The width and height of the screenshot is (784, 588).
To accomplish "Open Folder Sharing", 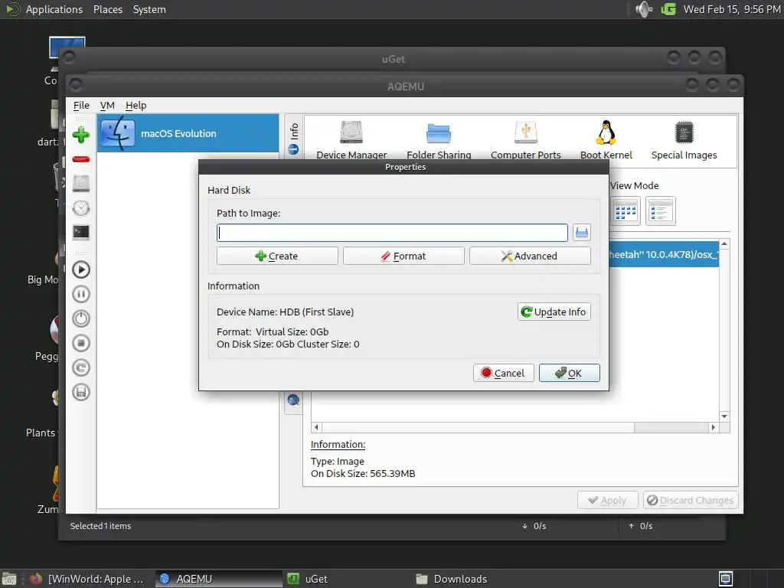I will pyautogui.click(x=439, y=140).
